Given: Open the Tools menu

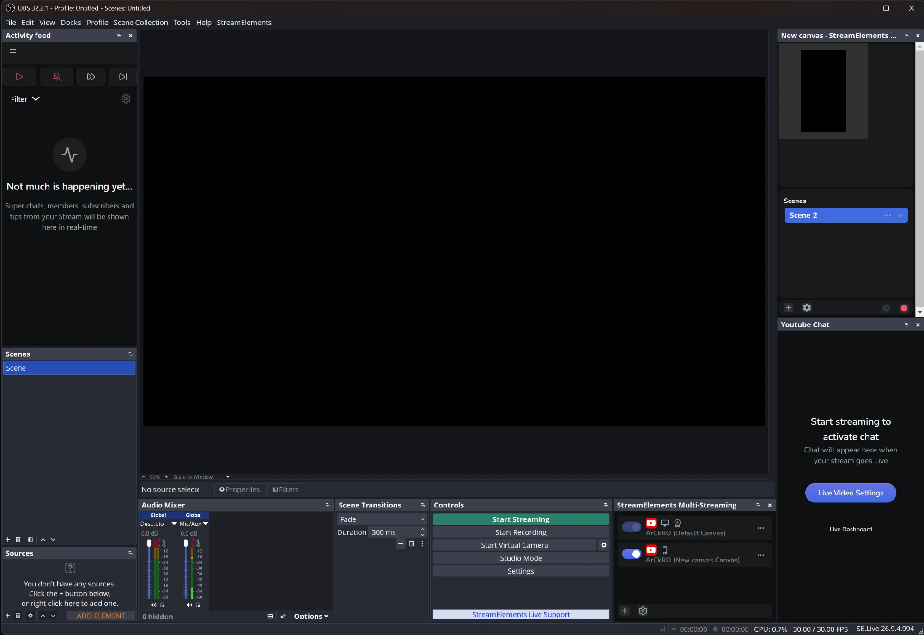Looking at the screenshot, I should point(182,23).
